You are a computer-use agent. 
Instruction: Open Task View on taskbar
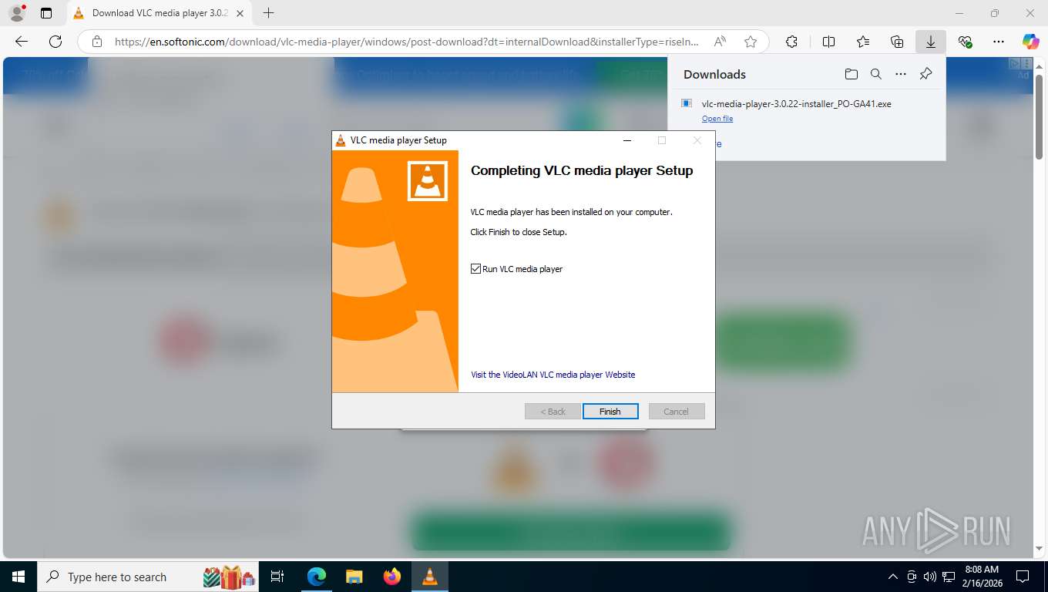pos(277,577)
